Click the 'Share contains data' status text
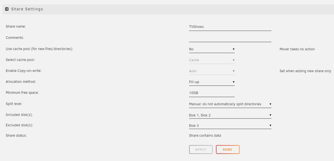Screen dimensions: 334x161 [205, 135]
